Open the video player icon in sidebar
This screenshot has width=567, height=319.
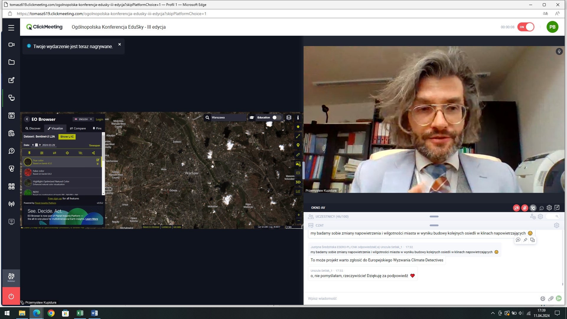pos(11,115)
